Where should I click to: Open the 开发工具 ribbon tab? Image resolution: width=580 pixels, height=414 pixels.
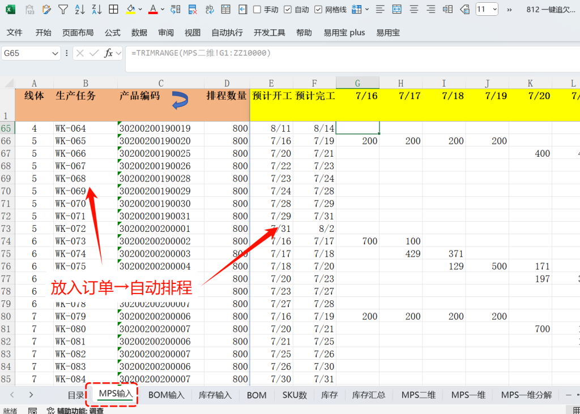(269, 32)
